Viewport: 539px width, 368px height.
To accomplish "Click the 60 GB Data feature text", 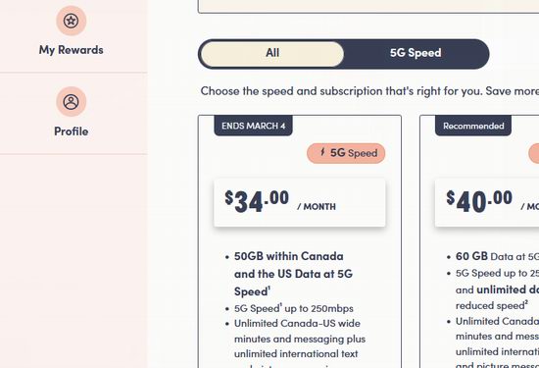I will click(497, 256).
